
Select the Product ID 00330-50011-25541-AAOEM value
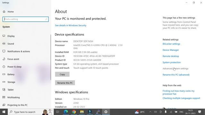87,60
